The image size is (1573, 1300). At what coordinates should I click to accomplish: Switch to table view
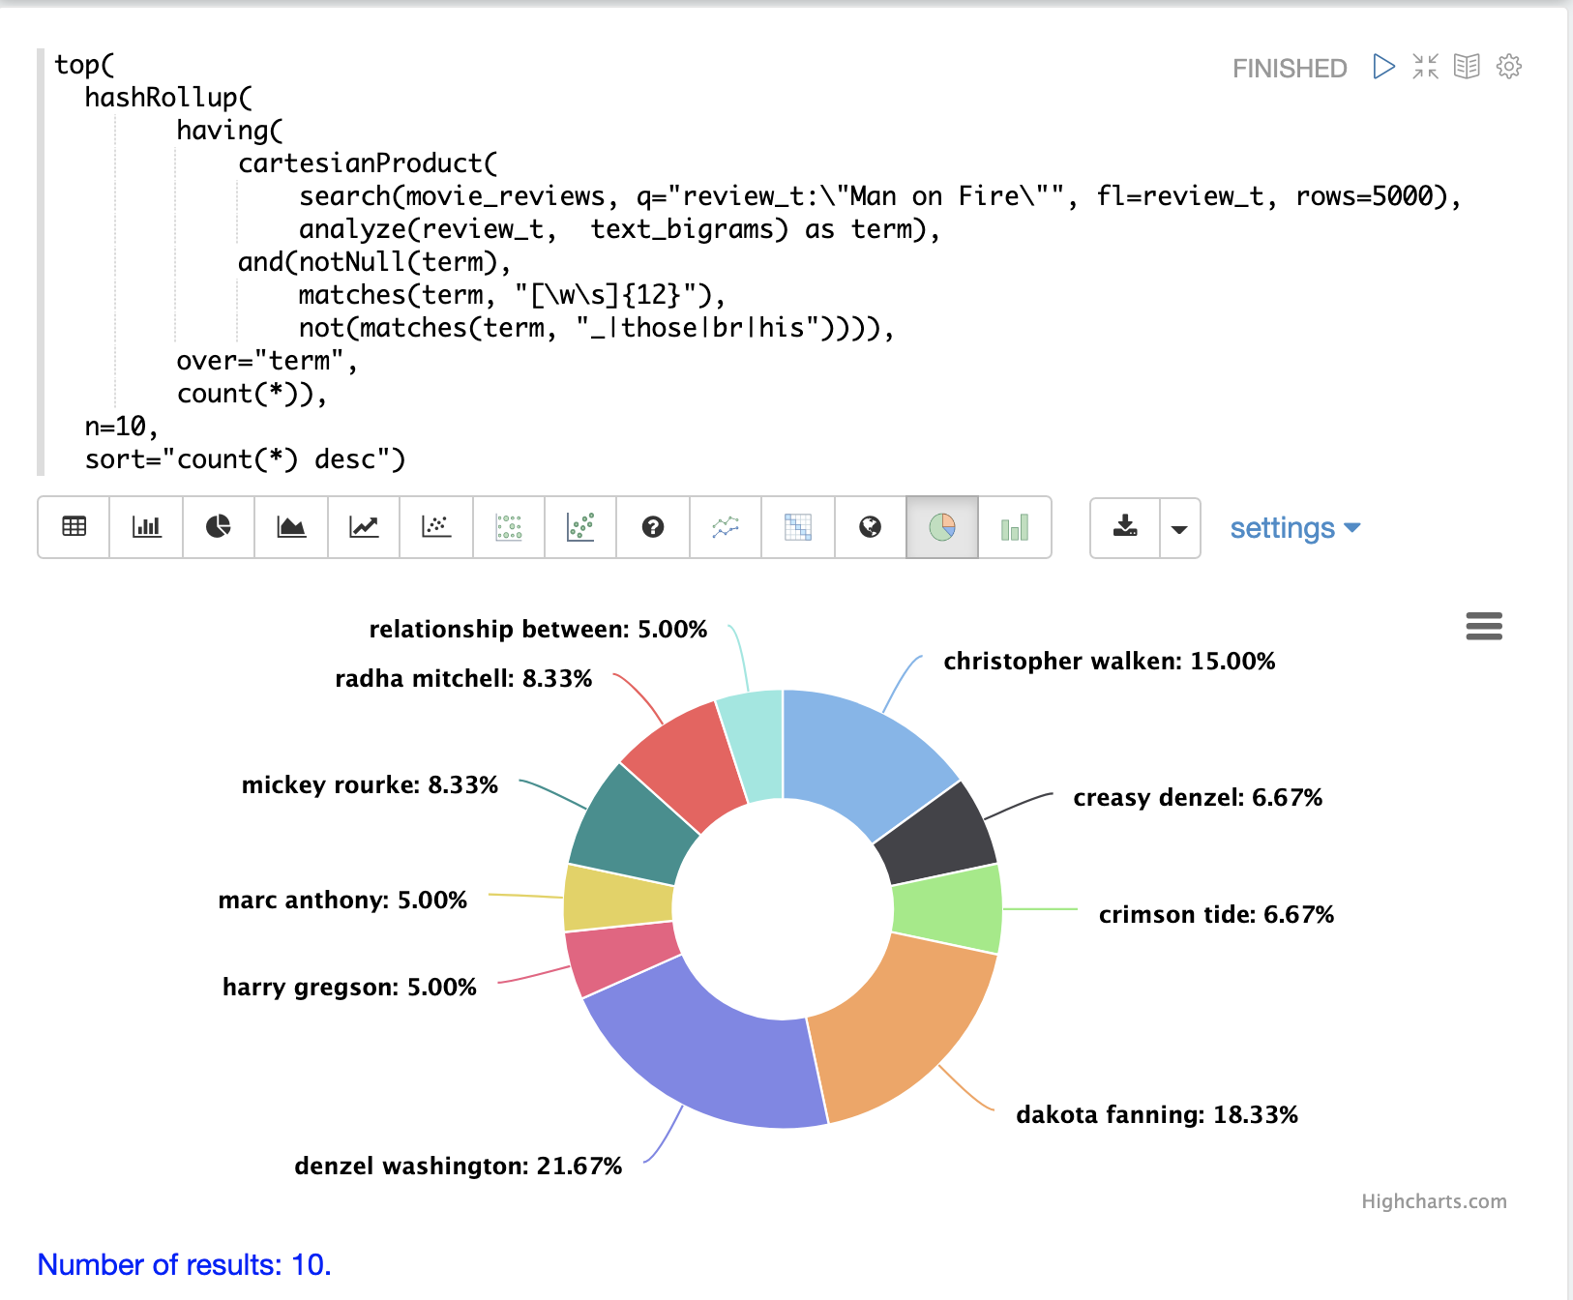(x=74, y=527)
